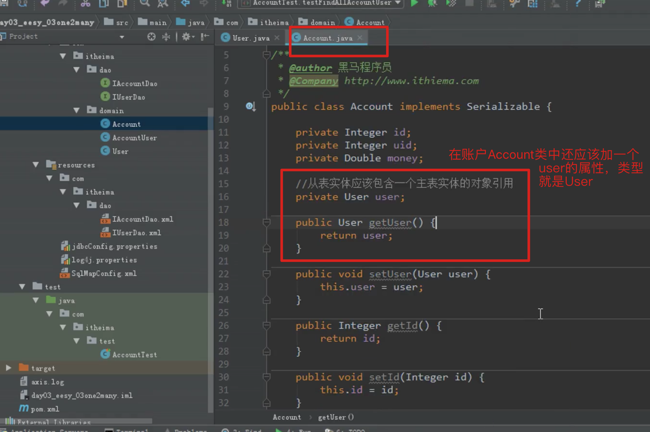Collapse the domain package folder

77,111
